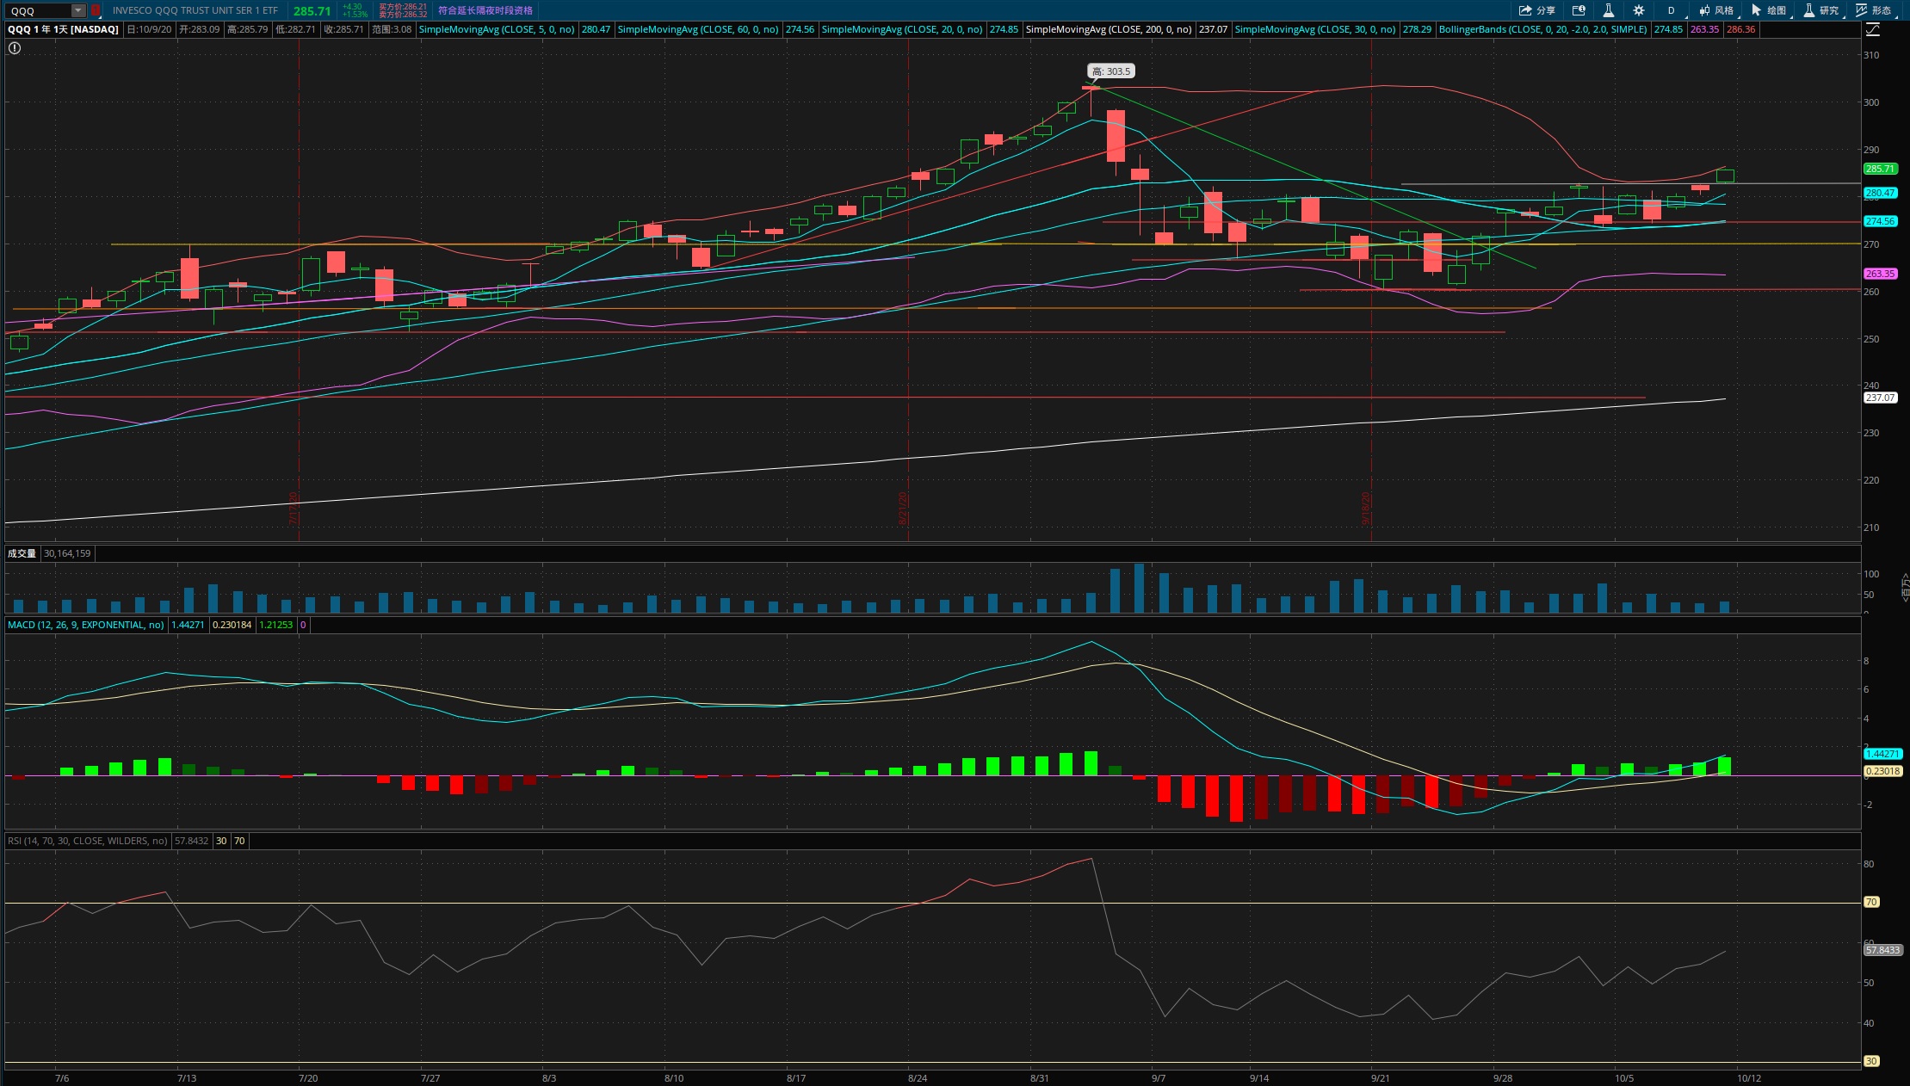Click the MACD (12, 26, 9, EXPONENTIAL) label

[x=86, y=625]
